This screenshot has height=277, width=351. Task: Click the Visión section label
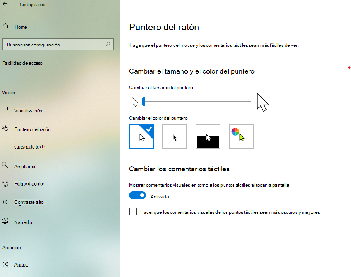click(9, 93)
